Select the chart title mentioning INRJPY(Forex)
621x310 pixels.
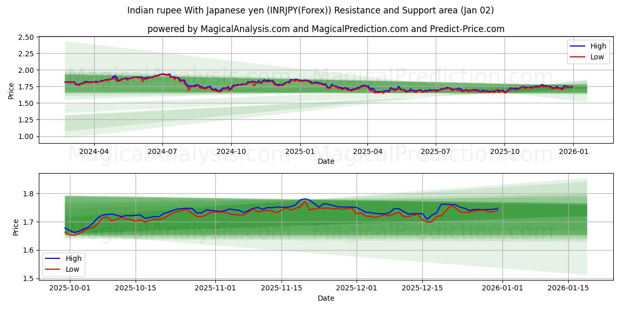310,8
